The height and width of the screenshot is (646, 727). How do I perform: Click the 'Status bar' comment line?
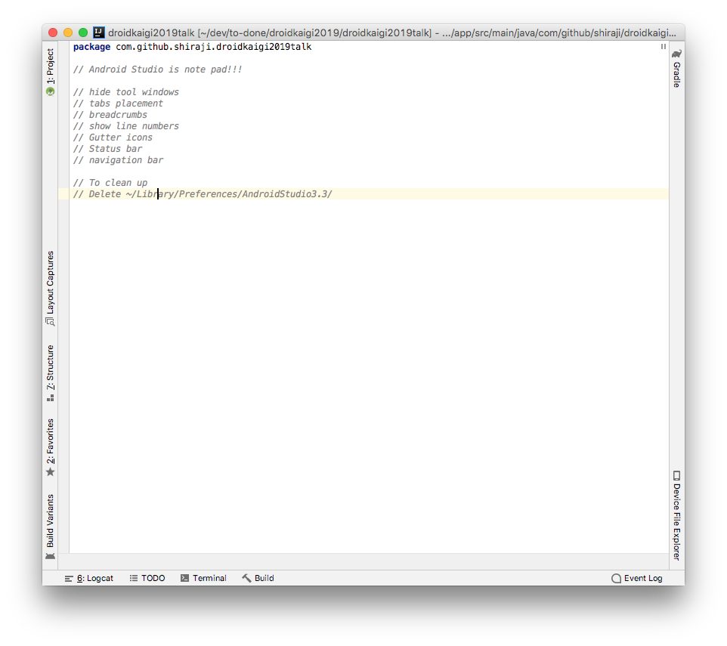coord(107,149)
